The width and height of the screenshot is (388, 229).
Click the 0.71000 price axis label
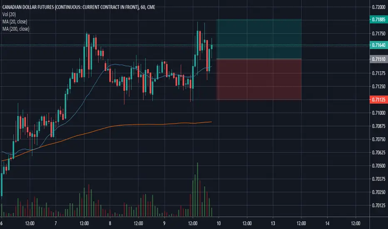pyautogui.click(x=378, y=113)
